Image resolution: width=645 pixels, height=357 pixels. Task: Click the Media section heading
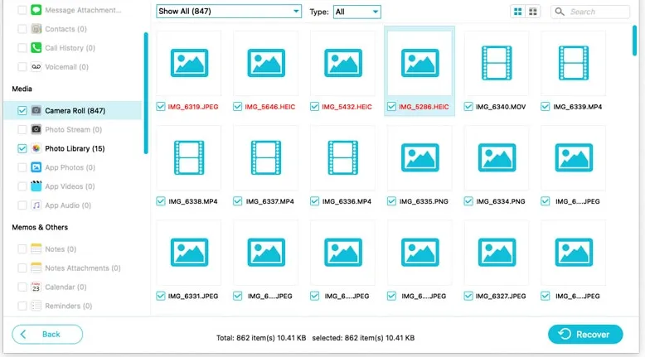22,89
